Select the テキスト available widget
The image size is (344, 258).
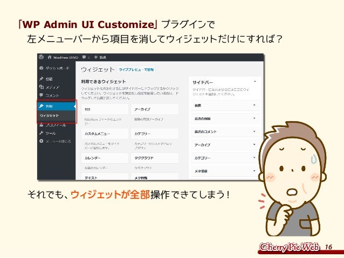(x=105, y=177)
